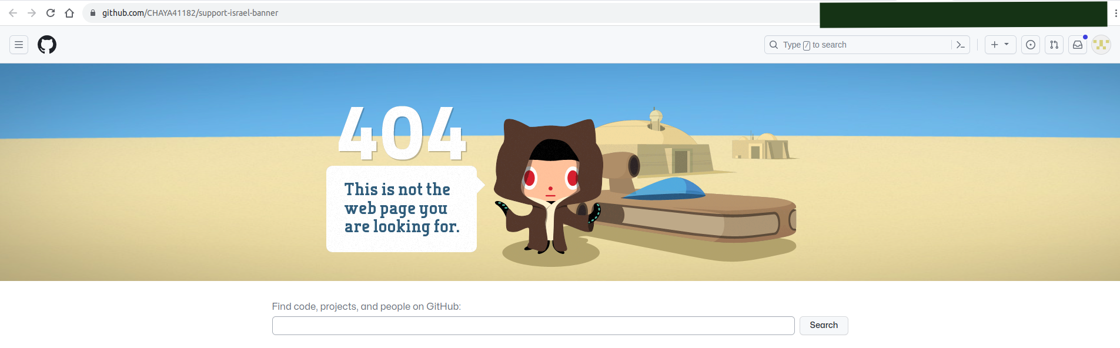Focus the Type / to search box
The image size is (1120, 348).
(x=858, y=45)
